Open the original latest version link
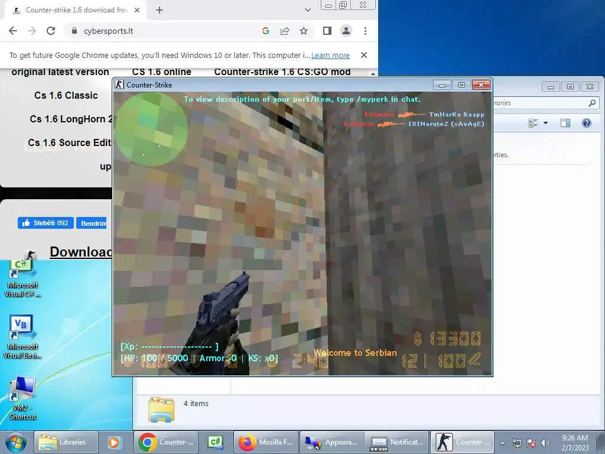605x454 pixels. tap(60, 72)
